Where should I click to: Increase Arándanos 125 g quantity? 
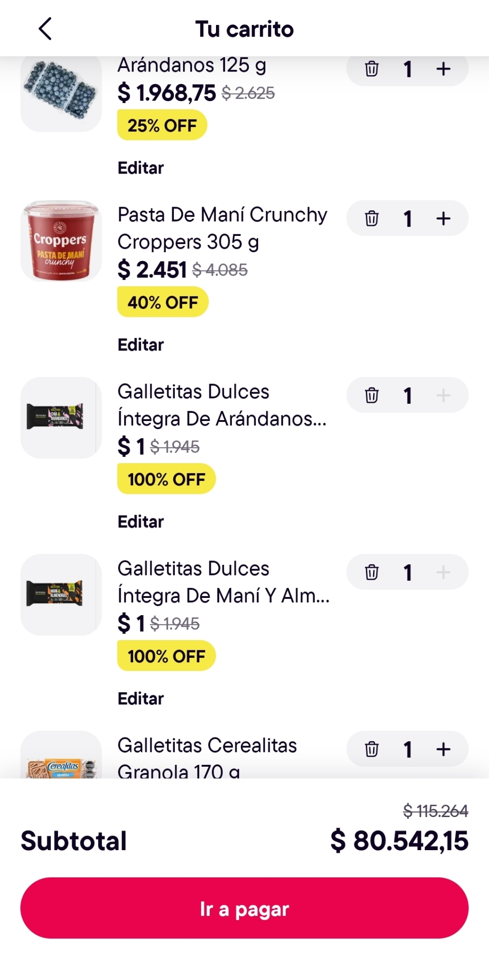pyautogui.click(x=444, y=69)
